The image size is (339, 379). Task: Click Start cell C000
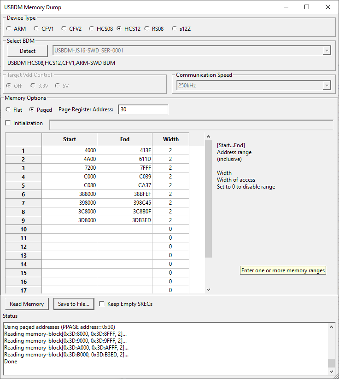click(x=70, y=177)
